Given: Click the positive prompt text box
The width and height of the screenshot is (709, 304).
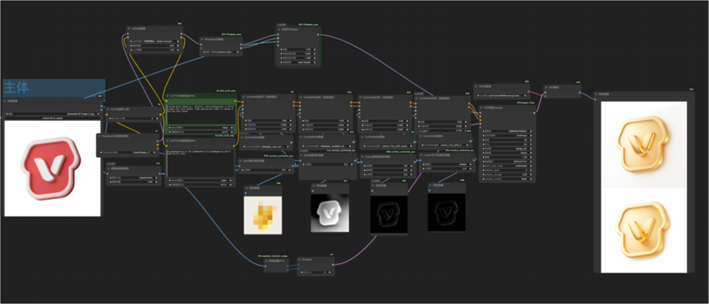Looking at the screenshot, I should pyautogui.click(x=201, y=115).
